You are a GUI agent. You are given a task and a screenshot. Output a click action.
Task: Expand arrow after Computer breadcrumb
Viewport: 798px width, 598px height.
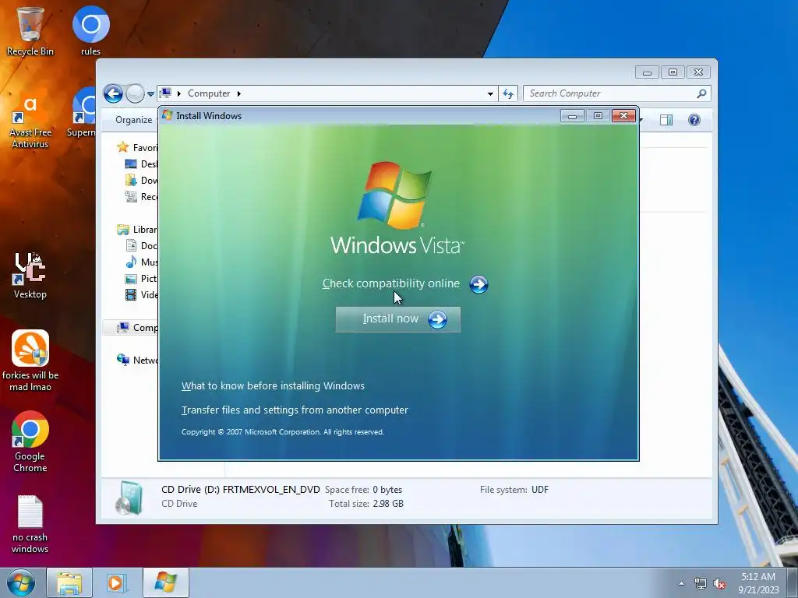coord(239,93)
